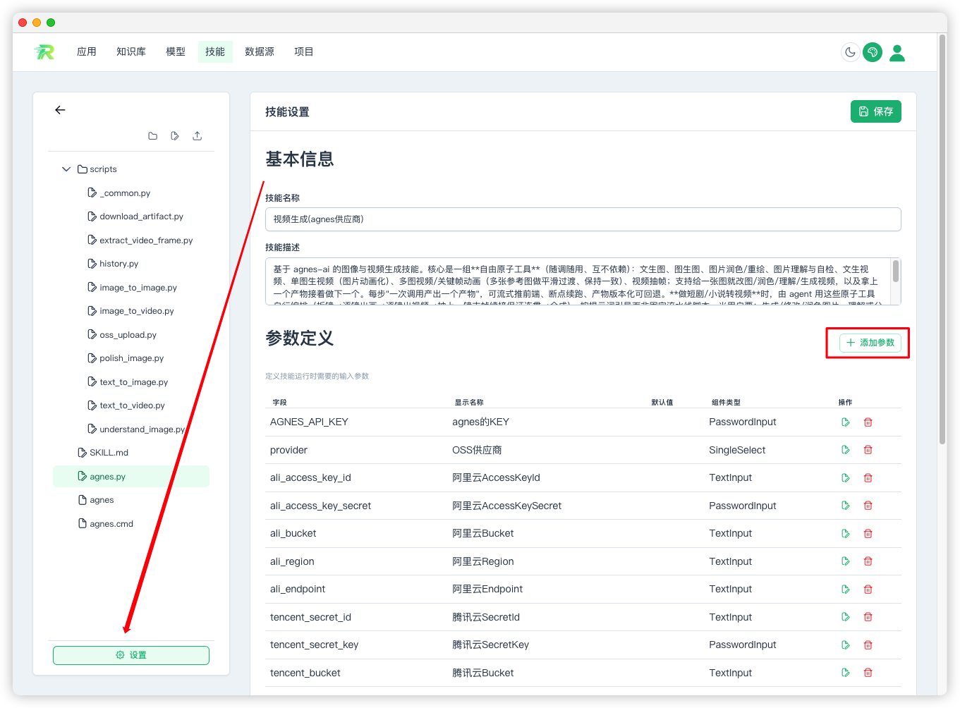Click the 腾讯云SecretKey display name cell
This screenshot has height=708, width=960.
click(491, 645)
